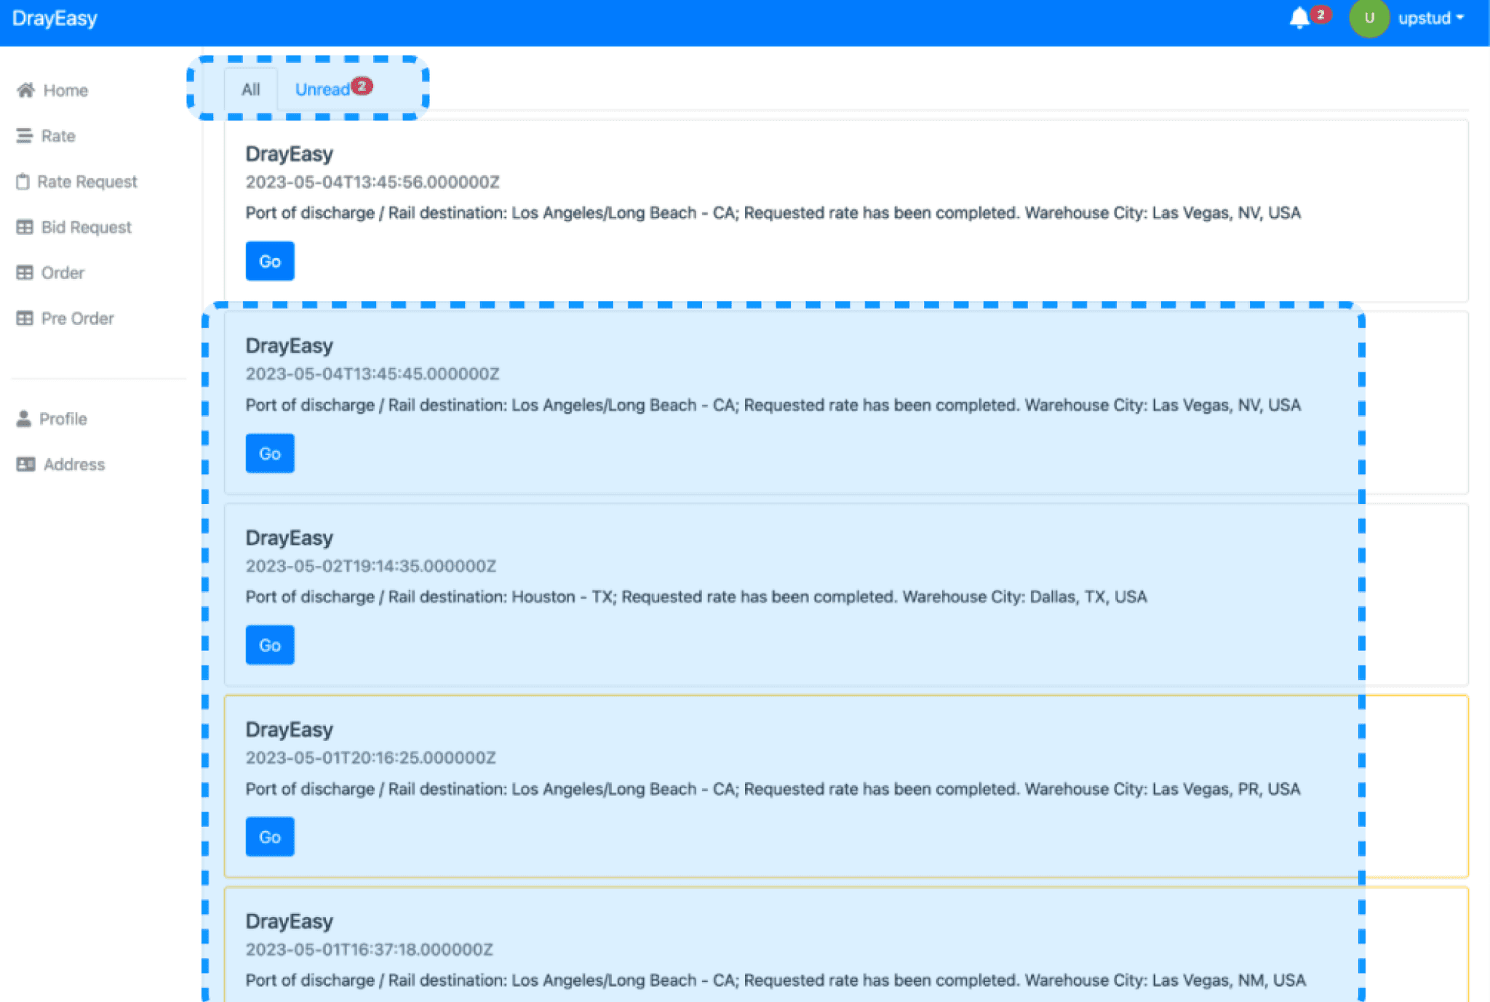Open the notification bell icon
The image size is (1490, 1002).
tap(1299, 17)
